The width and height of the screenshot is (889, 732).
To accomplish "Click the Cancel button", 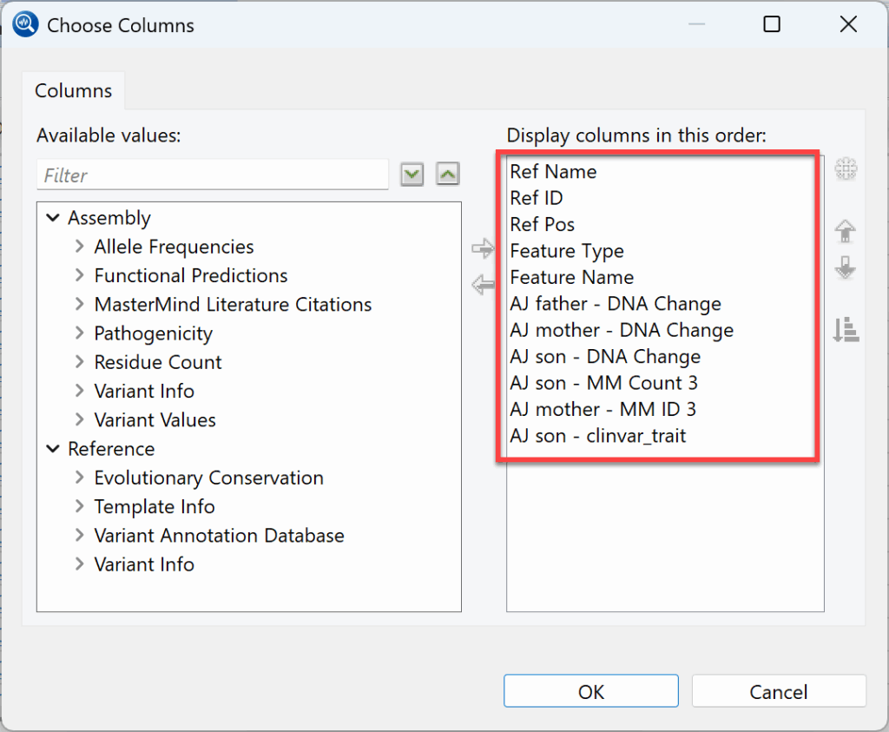I will pyautogui.click(x=779, y=691).
